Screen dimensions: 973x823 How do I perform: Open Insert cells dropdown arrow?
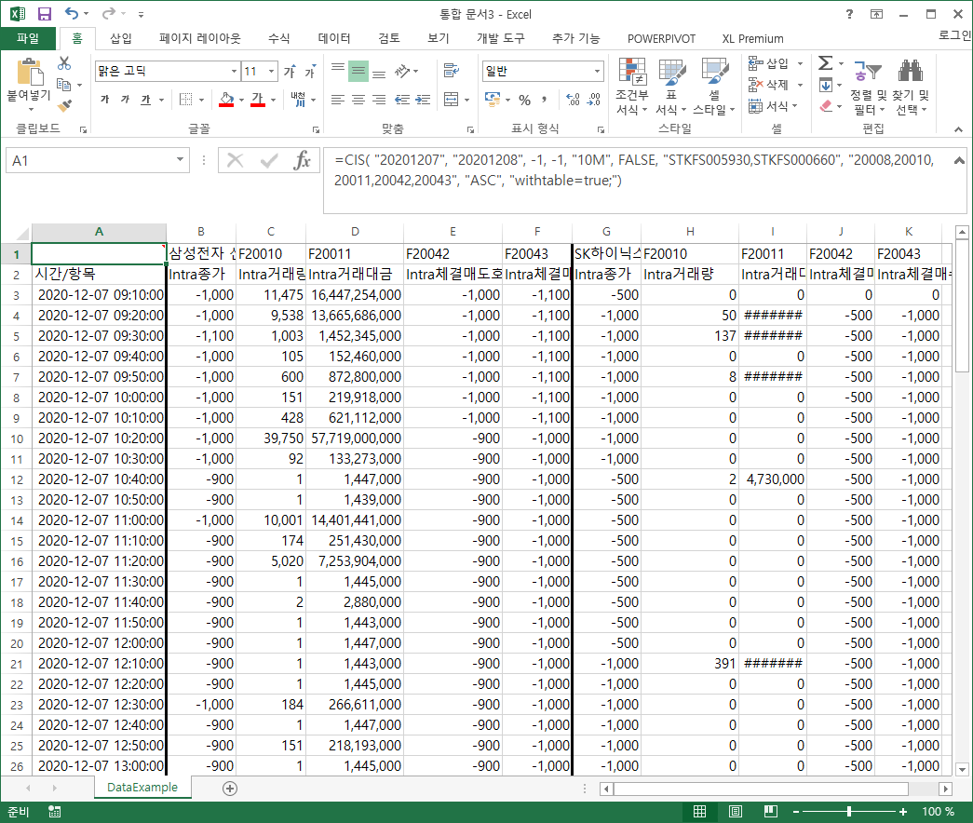pyautogui.click(x=801, y=63)
